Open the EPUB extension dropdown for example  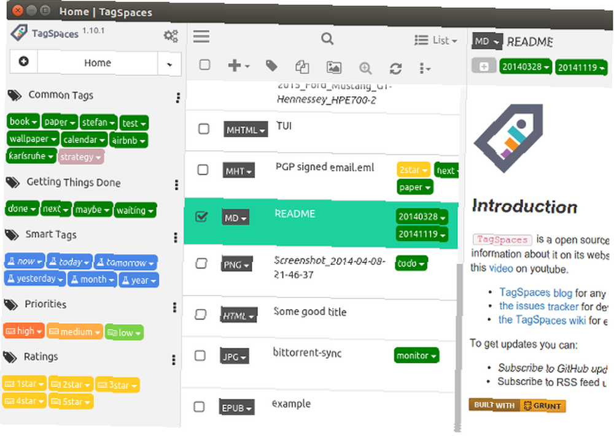tap(236, 408)
